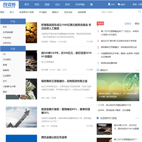142x142 pixels.
Task: Click the keyword search input field
Action: pos(119,12)
